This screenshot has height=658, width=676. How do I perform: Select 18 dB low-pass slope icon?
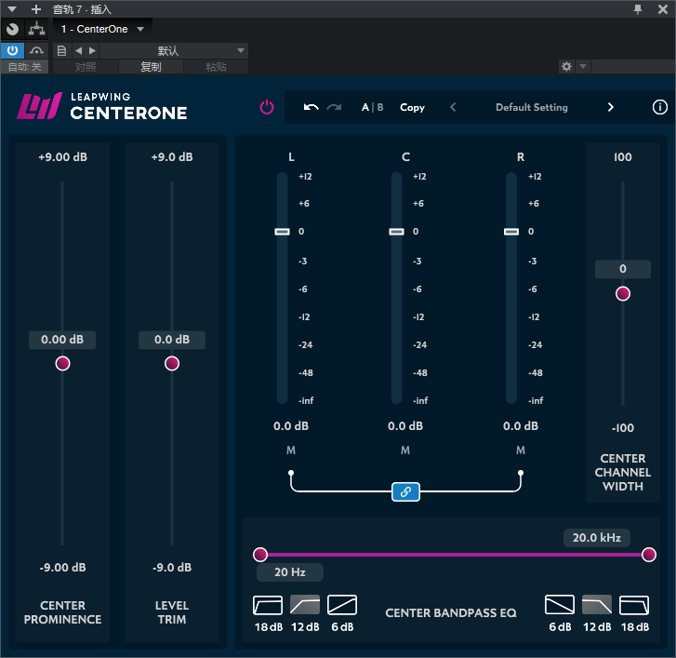coord(634,605)
